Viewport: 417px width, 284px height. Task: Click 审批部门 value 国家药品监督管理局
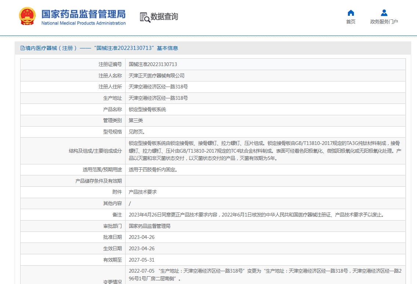tap(150, 226)
